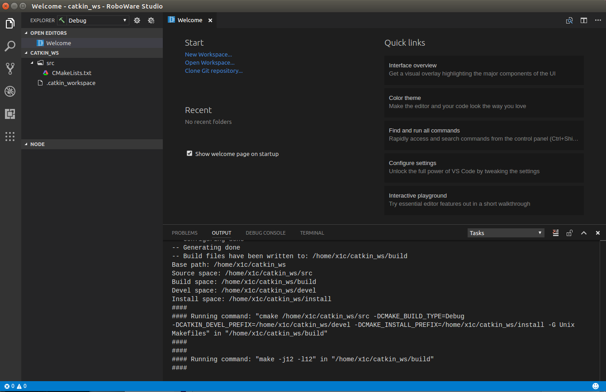This screenshot has height=392, width=606.
Task: Open the Debug build configuration dropdown
Action: tap(98, 20)
